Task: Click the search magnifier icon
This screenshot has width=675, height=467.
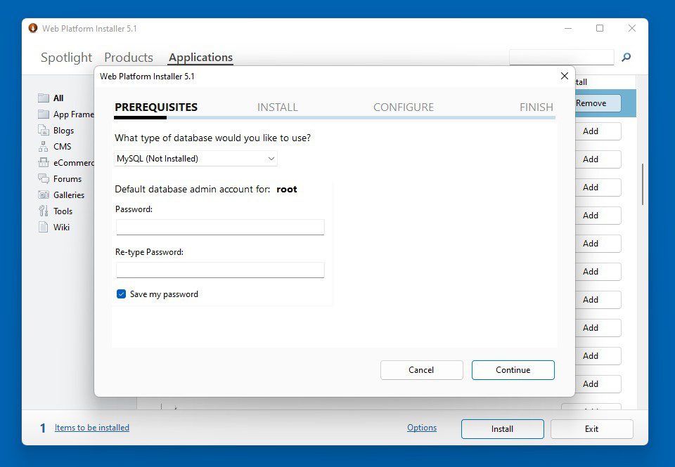Action: point(626,57)
